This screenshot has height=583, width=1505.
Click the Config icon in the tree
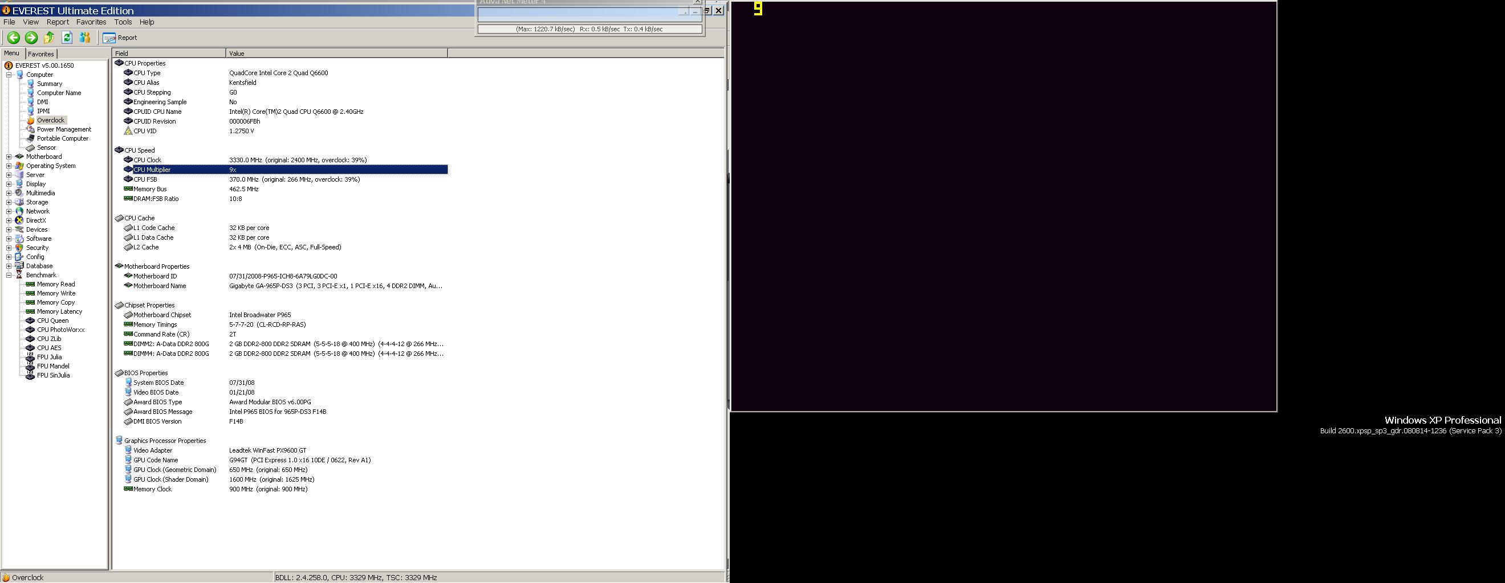point(20,257)
